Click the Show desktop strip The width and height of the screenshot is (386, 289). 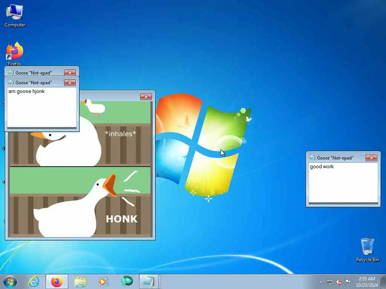[x=383, y=281]
